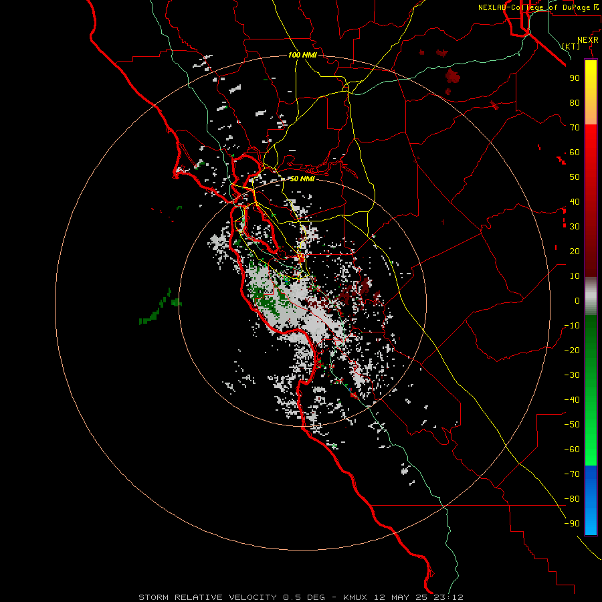Click the 10 value on the velocity scale
The height and width of the screenshot is (602, 602).
tap(575, 276)
